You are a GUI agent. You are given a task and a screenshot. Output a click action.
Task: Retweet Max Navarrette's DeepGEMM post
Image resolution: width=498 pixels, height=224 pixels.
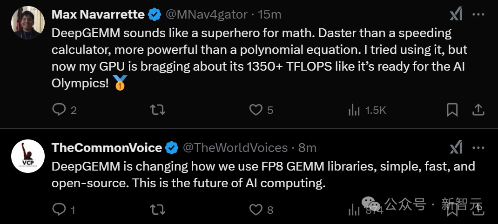pos(158,110)
